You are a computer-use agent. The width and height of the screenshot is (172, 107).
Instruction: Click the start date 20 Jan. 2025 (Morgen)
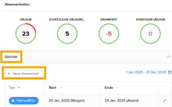pos(66,100)
